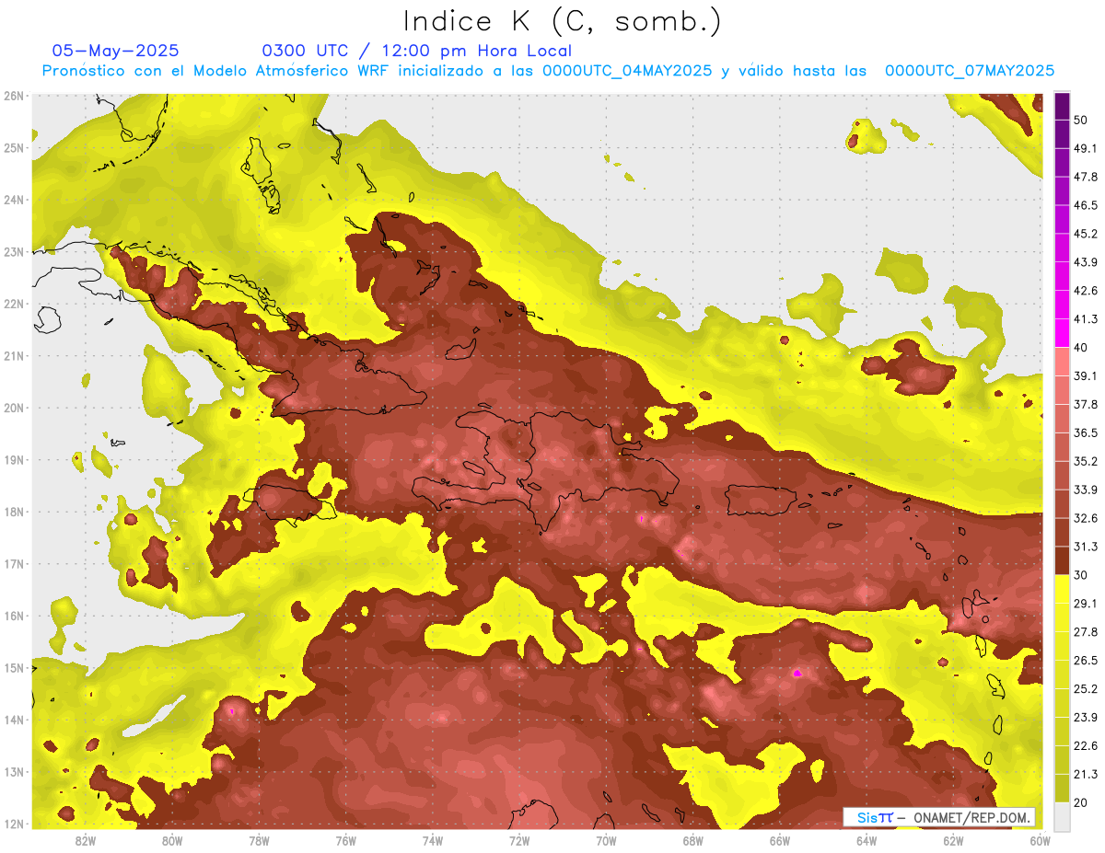Click the "26.5" value on the color scale

[1085, 660]
